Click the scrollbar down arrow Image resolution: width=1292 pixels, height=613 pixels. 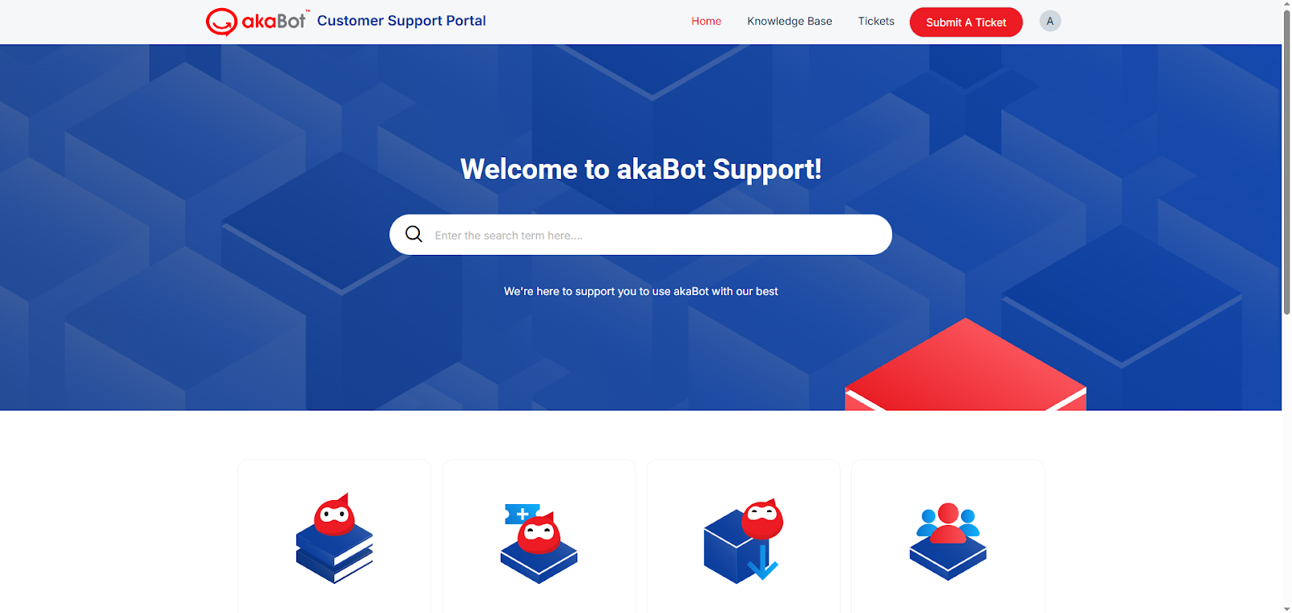(x=1286, y=607)
